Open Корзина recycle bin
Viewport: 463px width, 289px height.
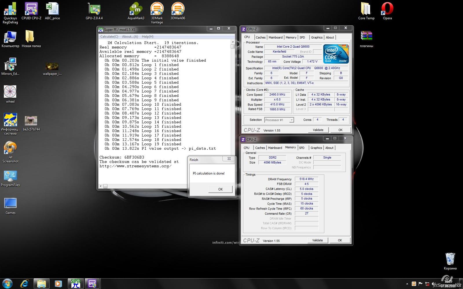450,261
